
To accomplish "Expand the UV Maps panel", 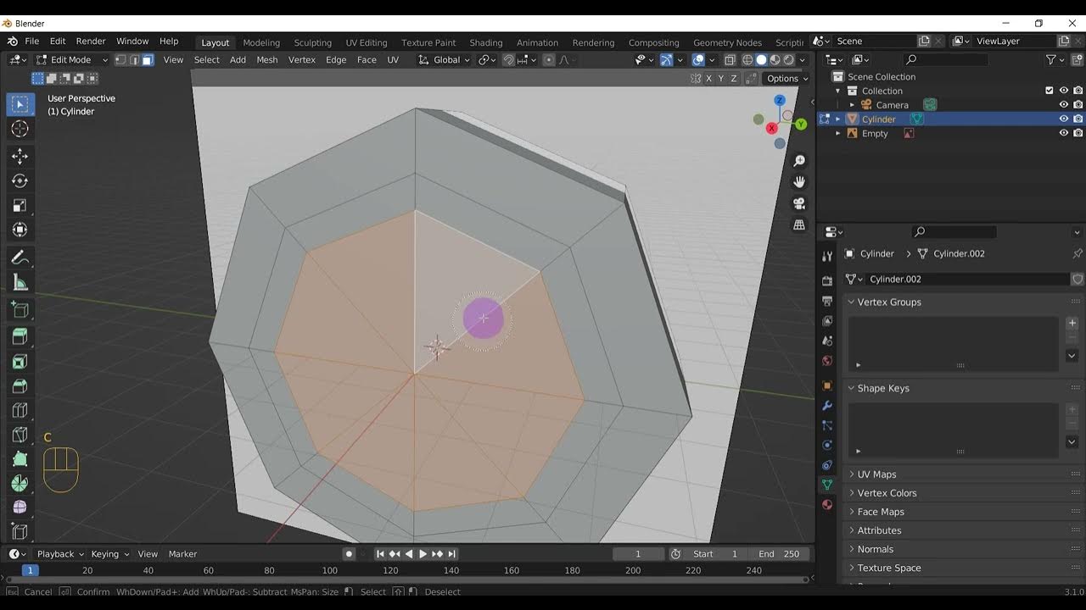I will (x=876, y=474).
